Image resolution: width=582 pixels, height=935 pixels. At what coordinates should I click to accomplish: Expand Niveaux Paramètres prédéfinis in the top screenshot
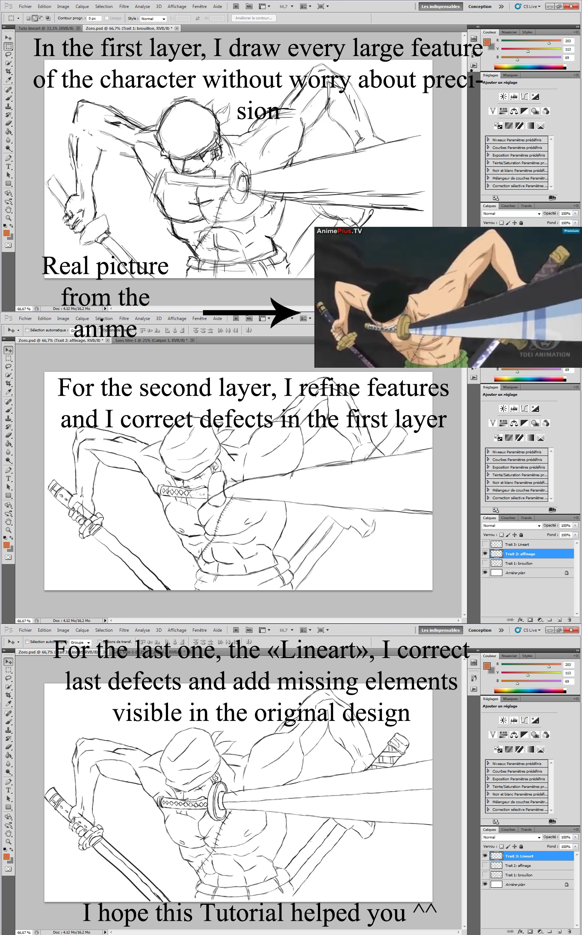pos(488,140)
